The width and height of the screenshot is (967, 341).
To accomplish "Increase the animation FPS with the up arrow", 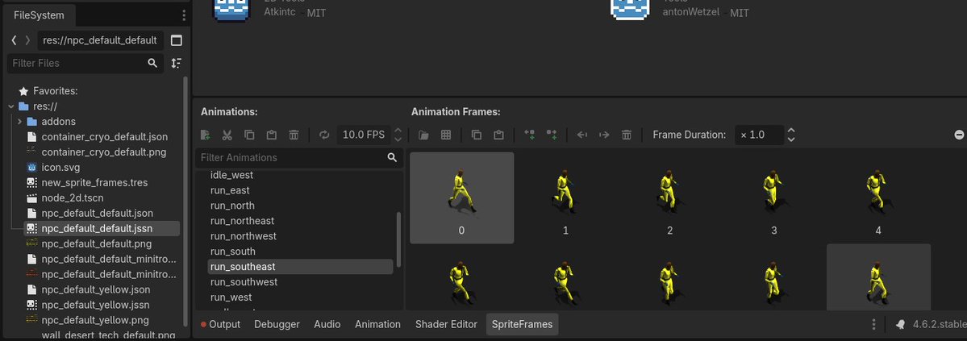I will (398, 130).
